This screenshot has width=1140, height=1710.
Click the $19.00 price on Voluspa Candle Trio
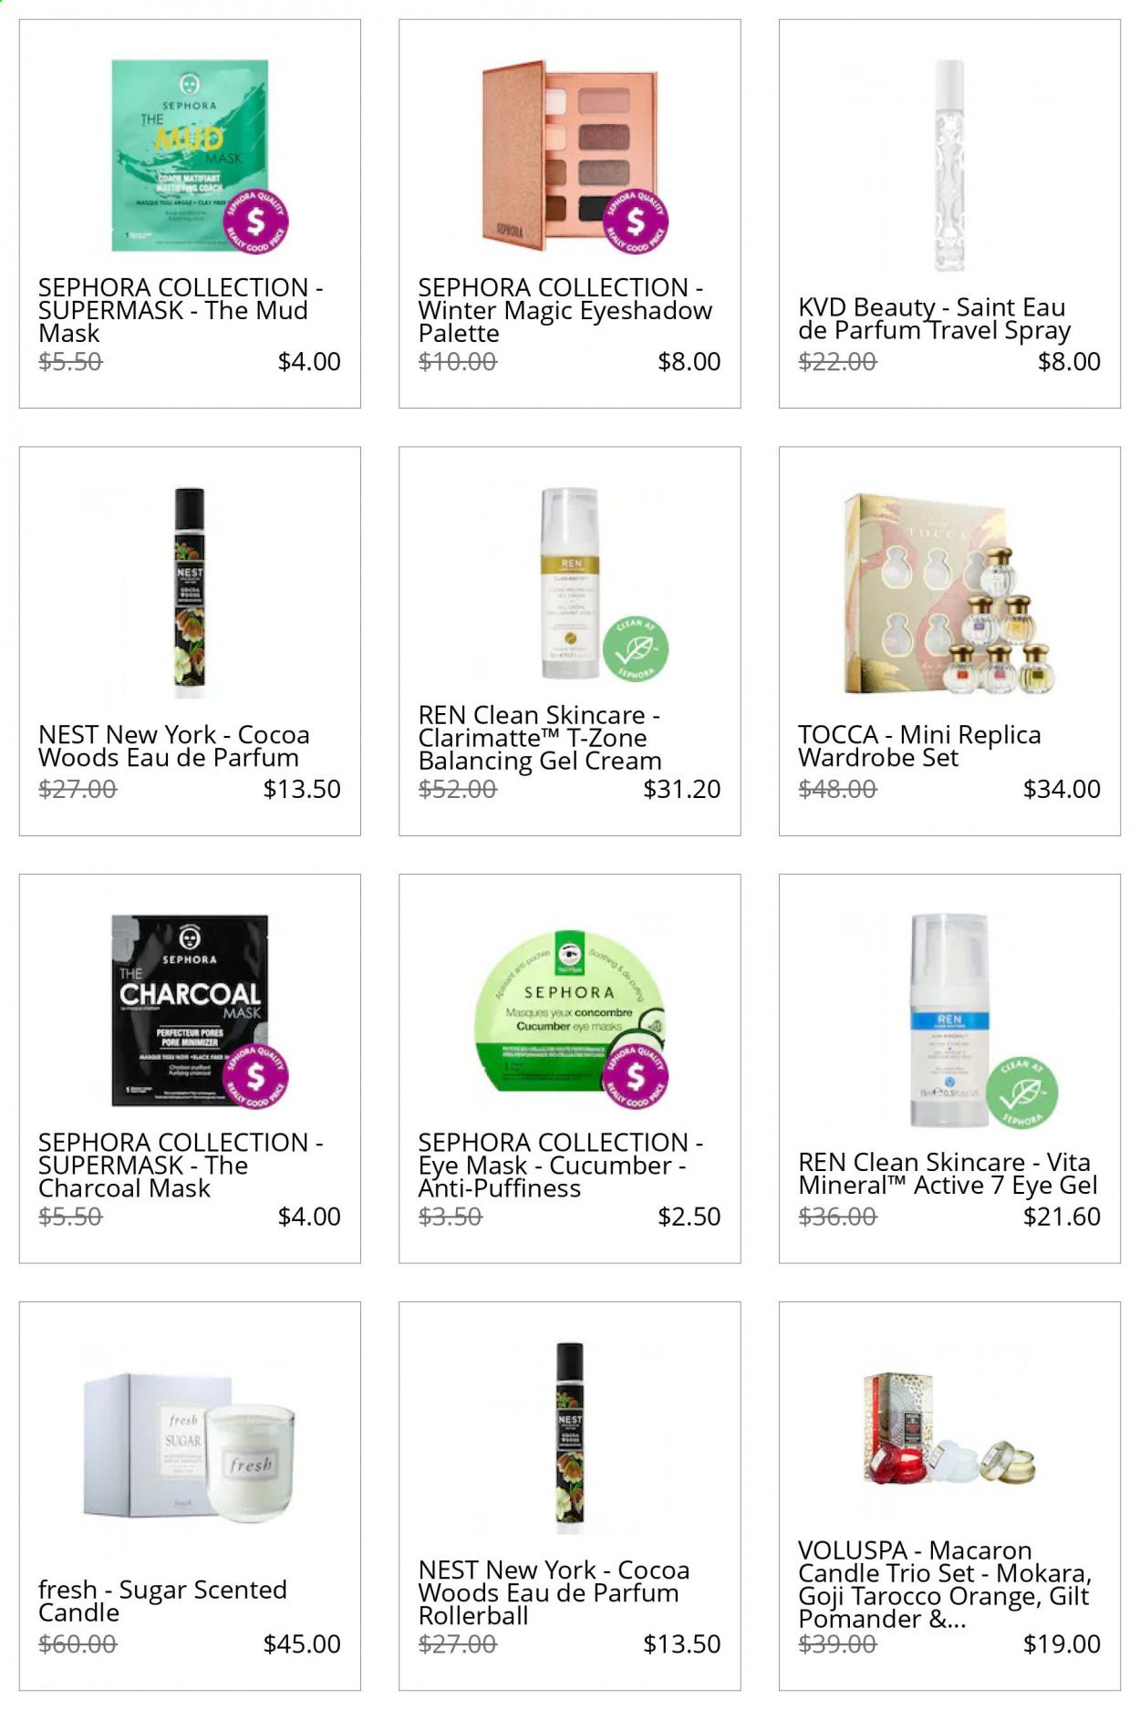[x=1062, y=1644]
